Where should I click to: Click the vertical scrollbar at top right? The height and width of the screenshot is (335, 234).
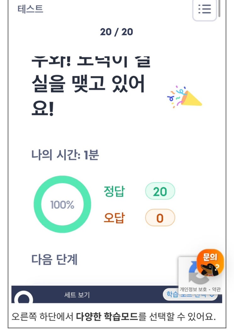(219, 8)
